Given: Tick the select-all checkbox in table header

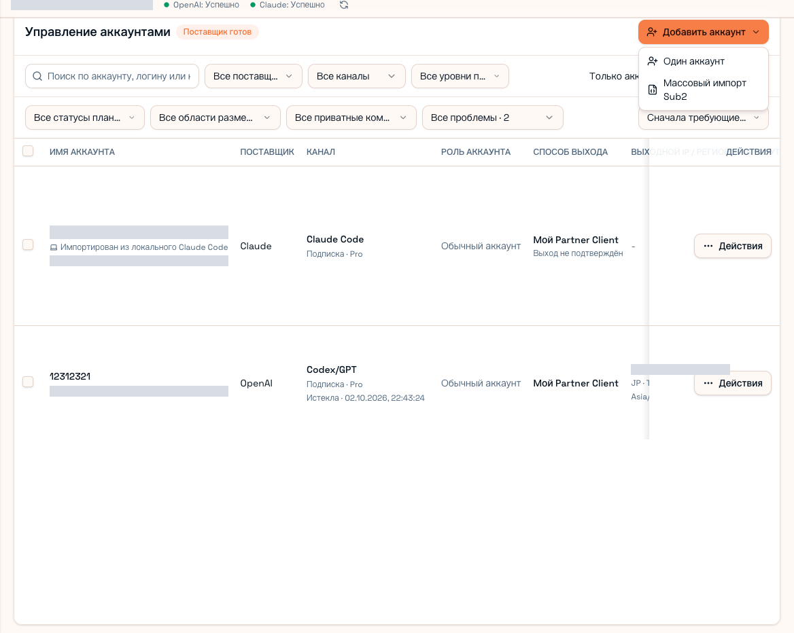Looking at the screenshot, I should pos(28,151).
